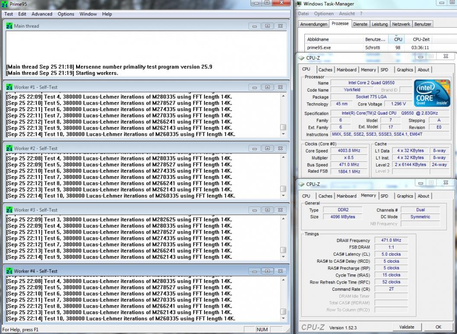Click Worker #1 Self-Test window icon
457x334 pixels.
10,87
